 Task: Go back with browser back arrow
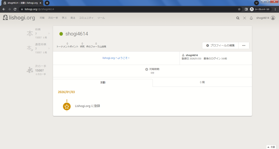coord(4,9)
